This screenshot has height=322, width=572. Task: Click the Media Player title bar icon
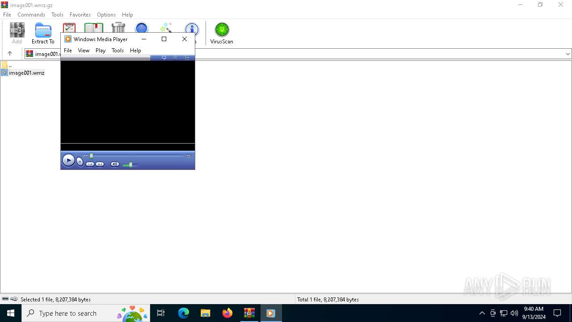[x=68, y=39]
